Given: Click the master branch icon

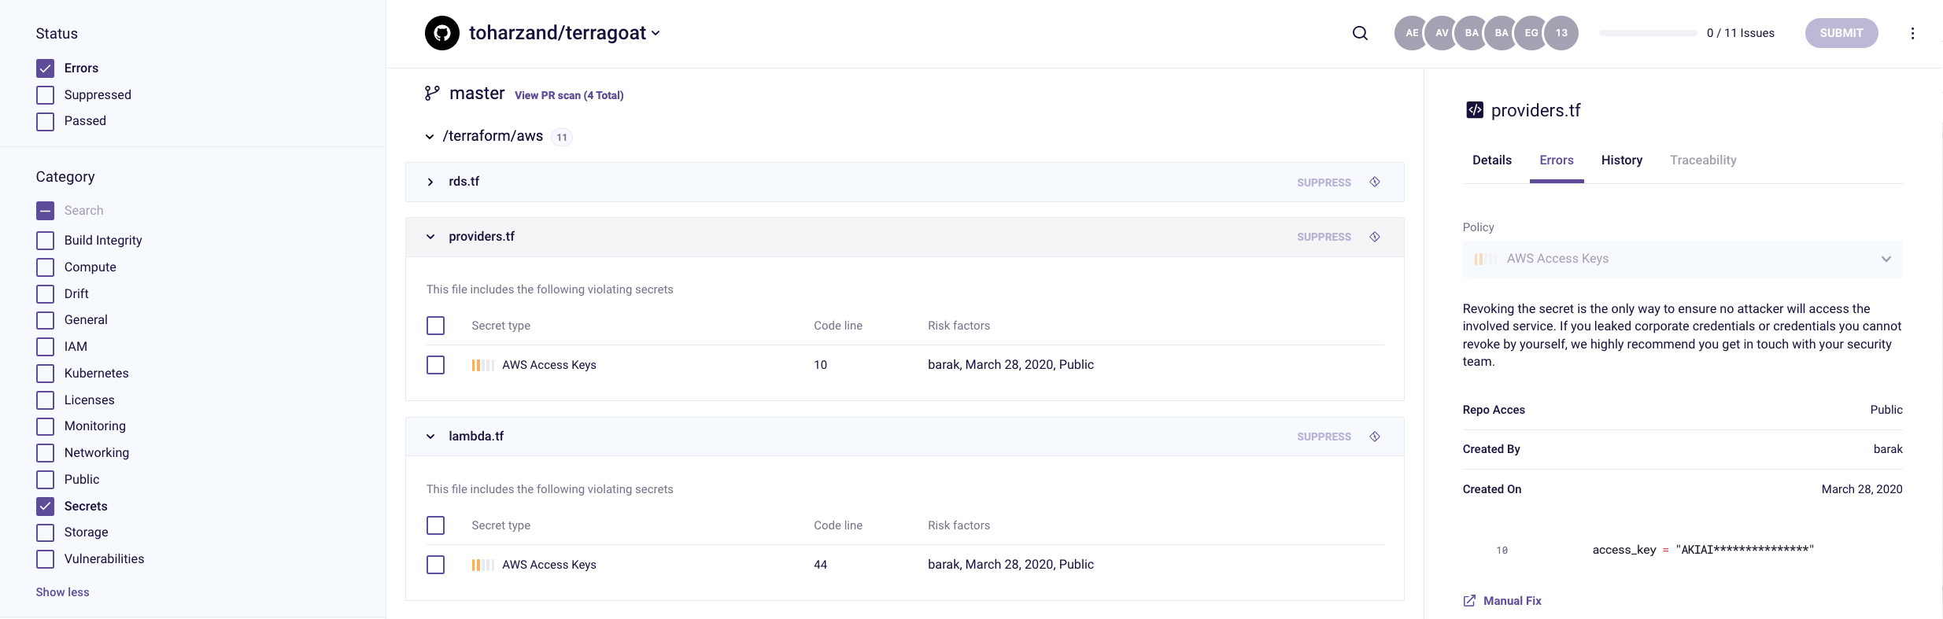Looking at the screenshot, I should point(432,94).
